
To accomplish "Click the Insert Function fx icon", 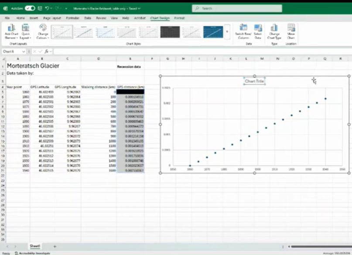I will tap(47, 52).
